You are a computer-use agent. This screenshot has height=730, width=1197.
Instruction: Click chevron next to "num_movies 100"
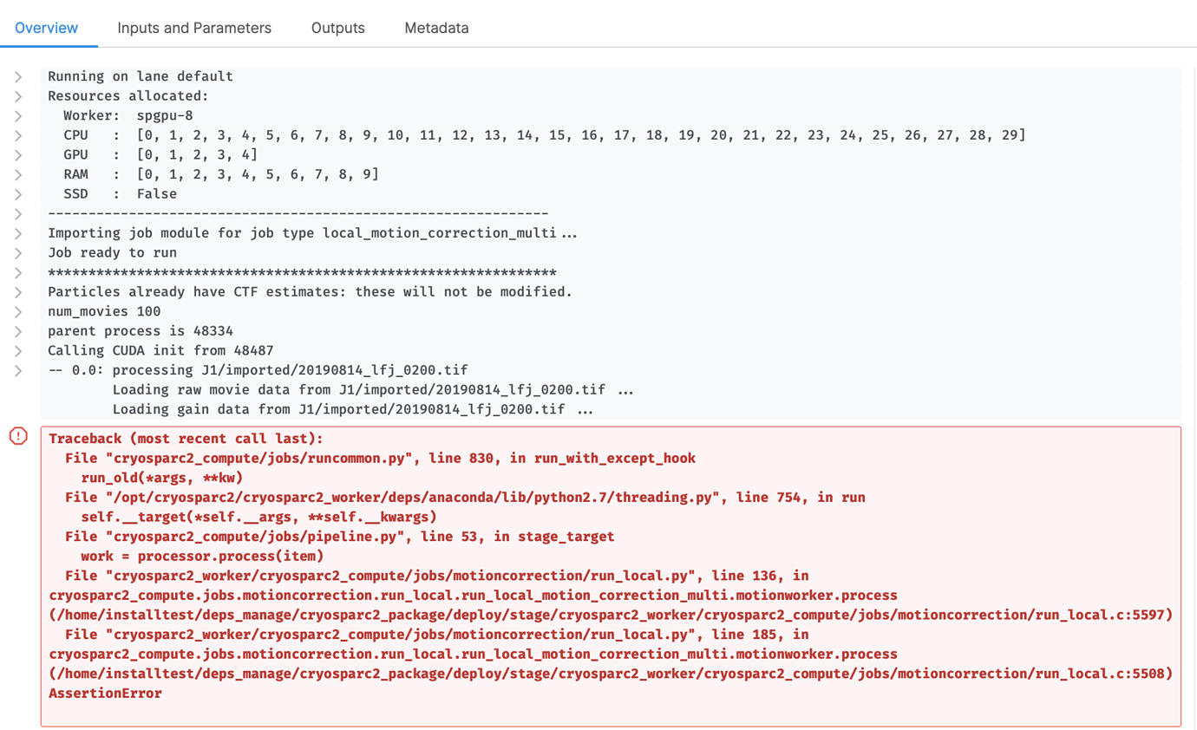coord(17,312)
